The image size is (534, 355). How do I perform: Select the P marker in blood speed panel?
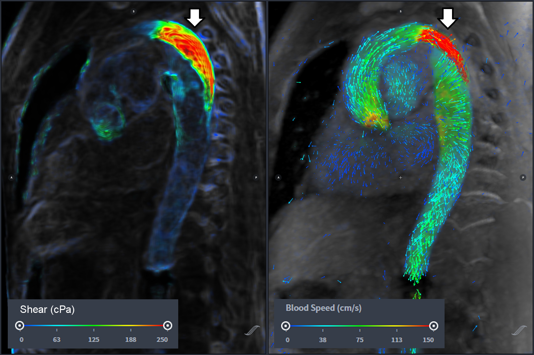[x=523, y=177]
